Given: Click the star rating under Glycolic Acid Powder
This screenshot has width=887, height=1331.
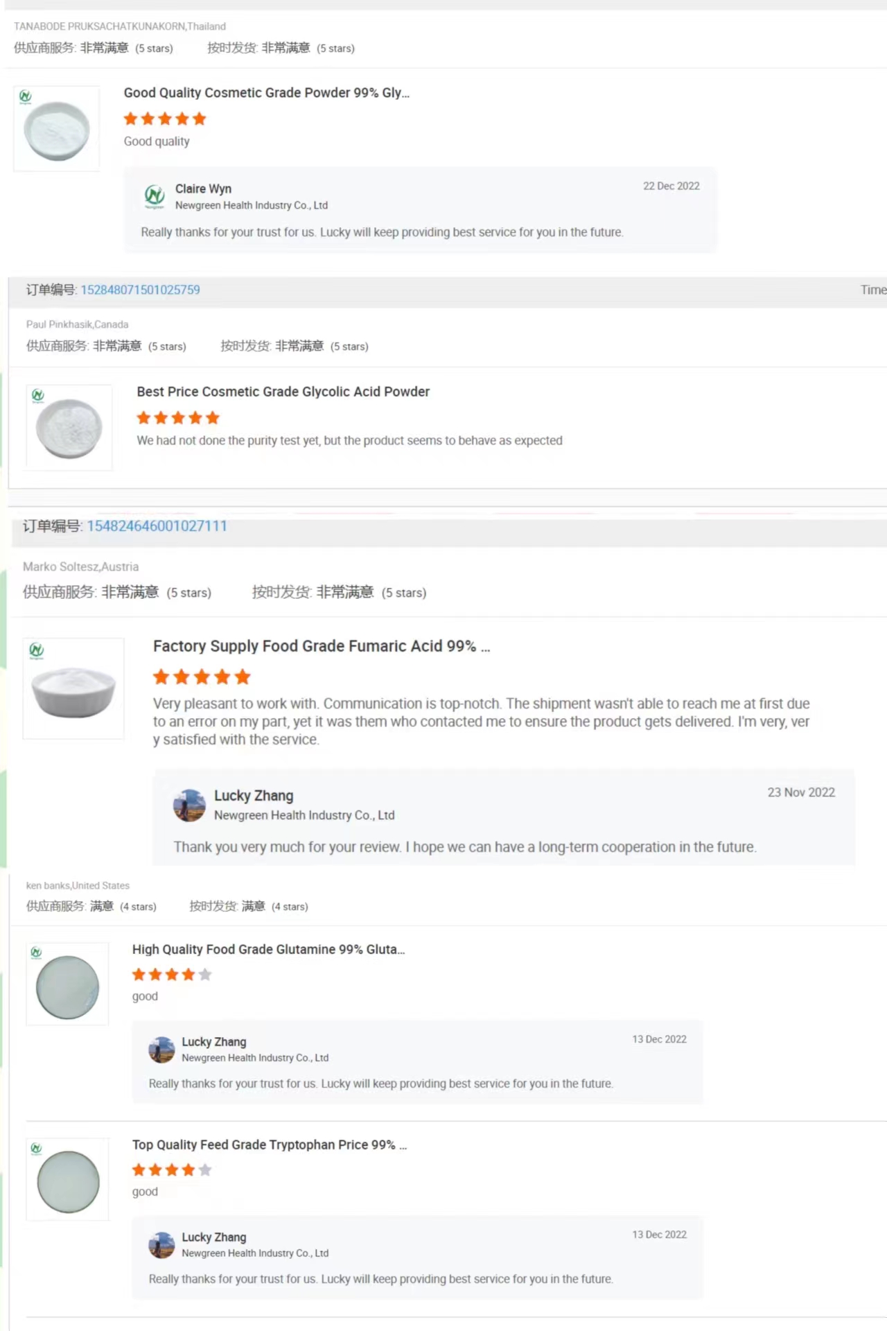Looking at the screenshot, I should click(178, 418).
